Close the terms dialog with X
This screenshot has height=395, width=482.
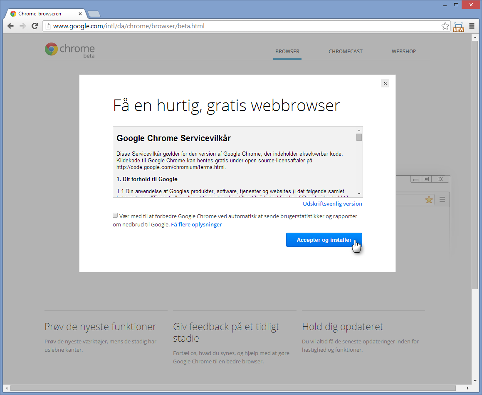click(x=385, y=83)
